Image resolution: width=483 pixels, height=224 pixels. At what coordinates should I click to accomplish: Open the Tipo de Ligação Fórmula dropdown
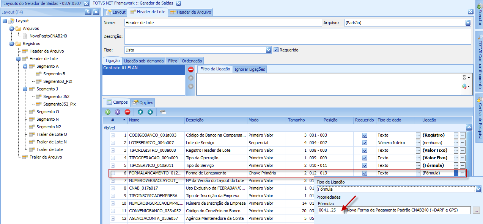click(478, 189)
